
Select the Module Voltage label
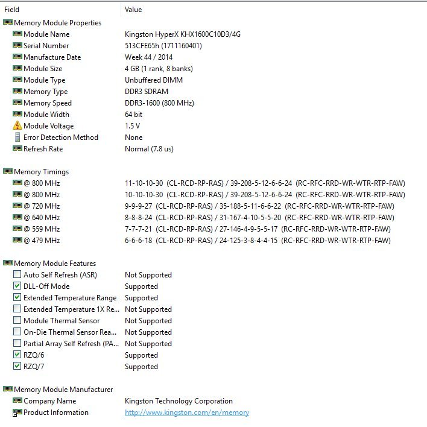[48, 126]
